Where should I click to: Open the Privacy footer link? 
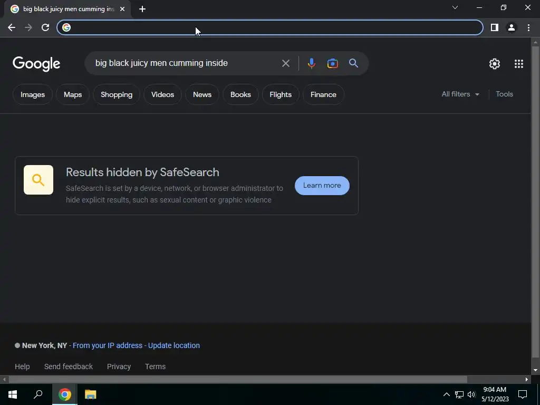click(x=119, y=367)
